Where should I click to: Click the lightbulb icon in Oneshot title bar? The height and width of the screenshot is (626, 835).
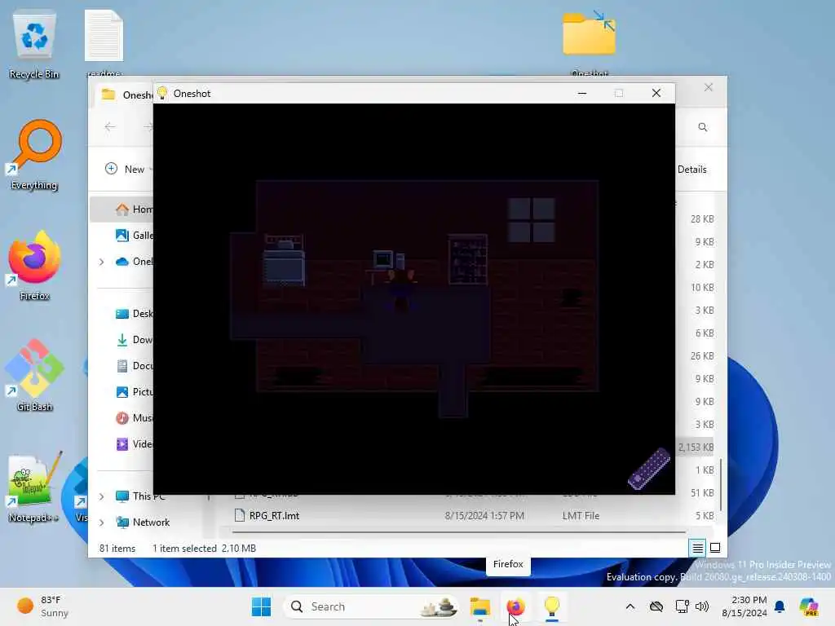pos(162,93)
